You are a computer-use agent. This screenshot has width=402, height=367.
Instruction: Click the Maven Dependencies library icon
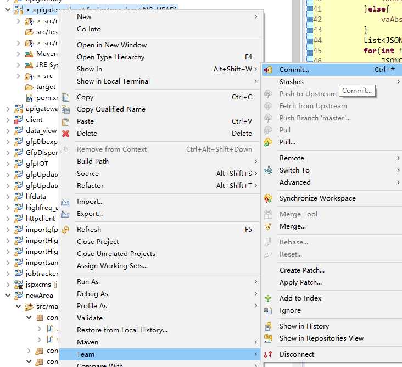(29, 54)
